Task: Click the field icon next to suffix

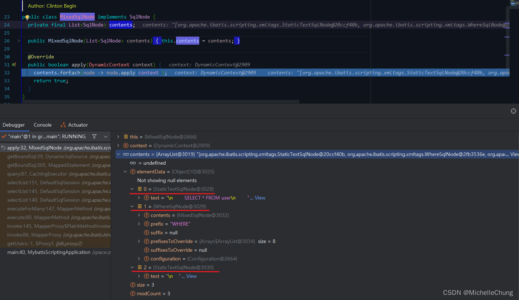Action: coord(147,233)
